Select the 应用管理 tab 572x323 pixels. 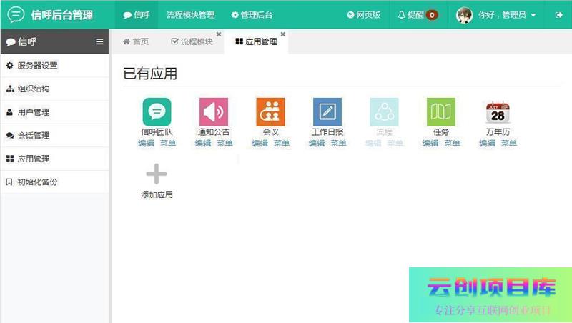click(257, 41)
